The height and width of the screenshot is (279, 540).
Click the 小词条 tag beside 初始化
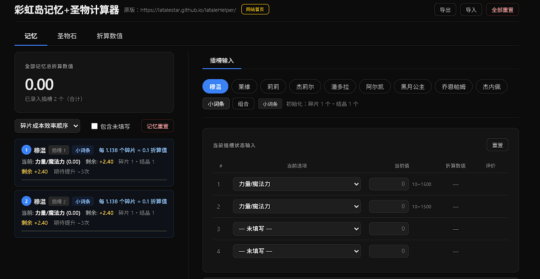(x=270, y=104)
